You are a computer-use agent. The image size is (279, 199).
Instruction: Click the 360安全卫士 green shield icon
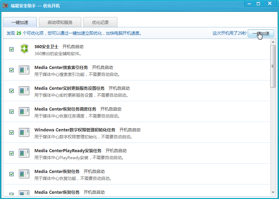24,49
